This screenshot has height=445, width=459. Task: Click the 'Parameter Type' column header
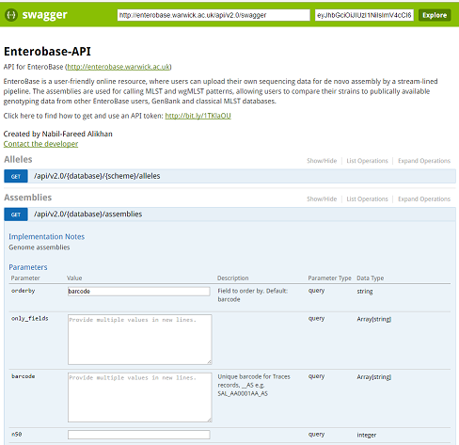pos(329,278)
